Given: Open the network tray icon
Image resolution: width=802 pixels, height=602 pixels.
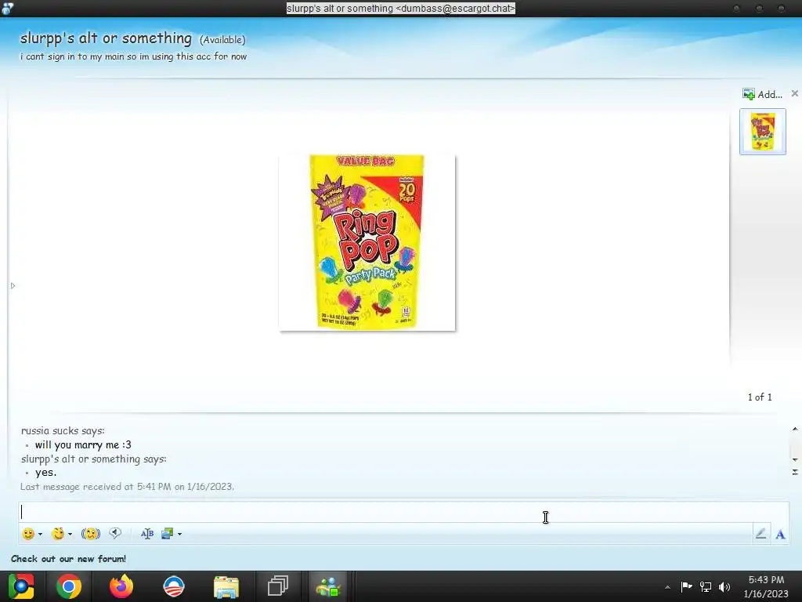Looking at the screenshot, I should [706, 587].
